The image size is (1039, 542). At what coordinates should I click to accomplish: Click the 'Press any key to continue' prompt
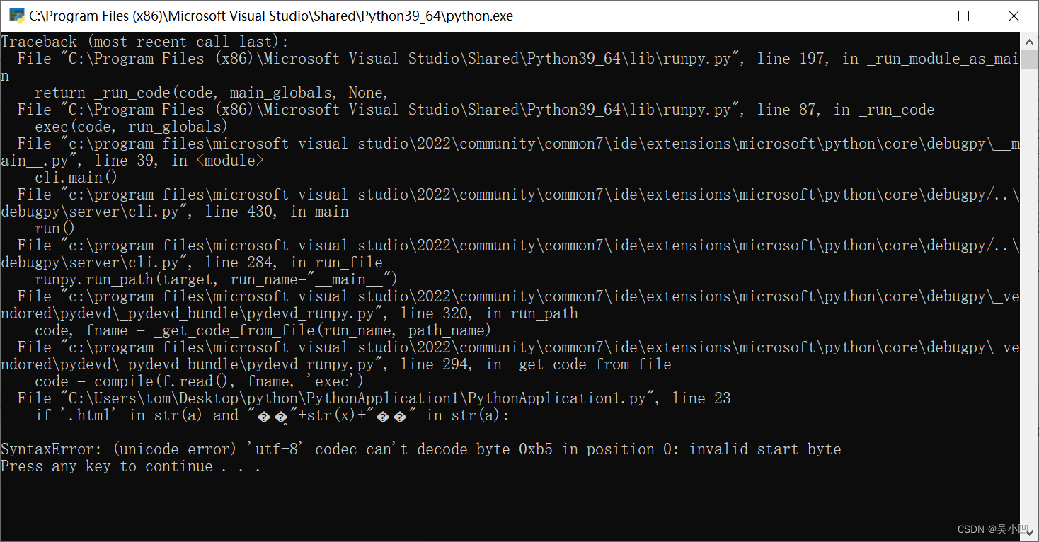click(x=131, y=466)
